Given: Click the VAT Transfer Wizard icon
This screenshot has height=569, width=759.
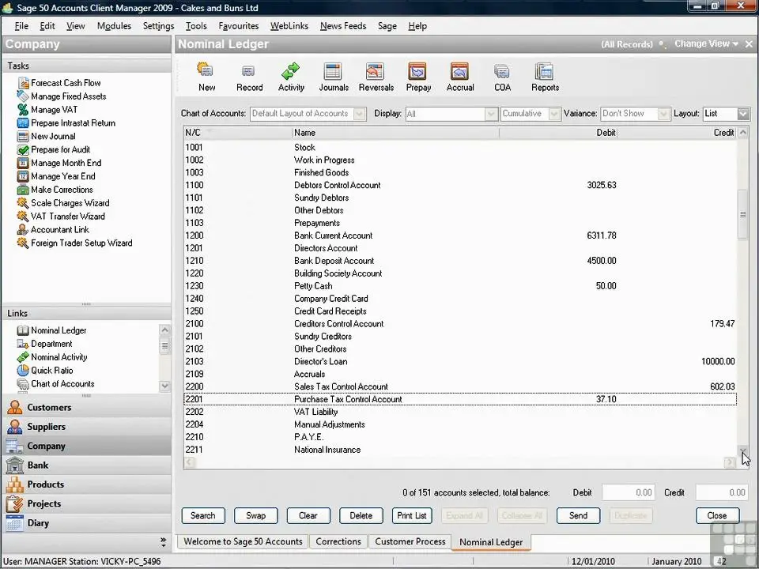Looking at the screenshot, I should [23, 217].
